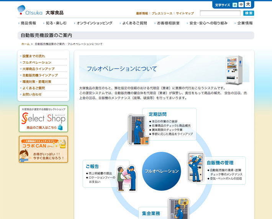Click the 本日の作業のご挨拶 bullet text
Image resolution: width=272 pixels, height=219 pixels.
(x=164, y=122)
